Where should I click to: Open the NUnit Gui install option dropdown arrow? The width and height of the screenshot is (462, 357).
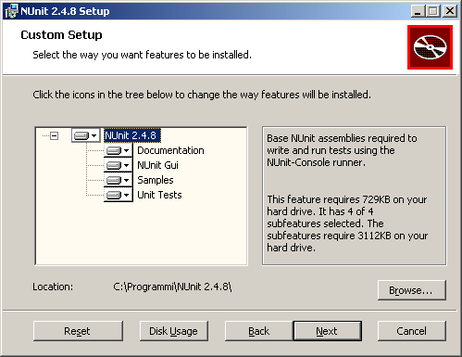coord(126,165)
